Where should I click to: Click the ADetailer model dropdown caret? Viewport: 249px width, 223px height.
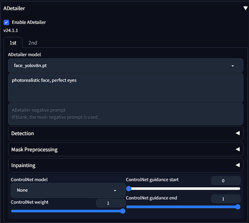(x=233, y=66)
